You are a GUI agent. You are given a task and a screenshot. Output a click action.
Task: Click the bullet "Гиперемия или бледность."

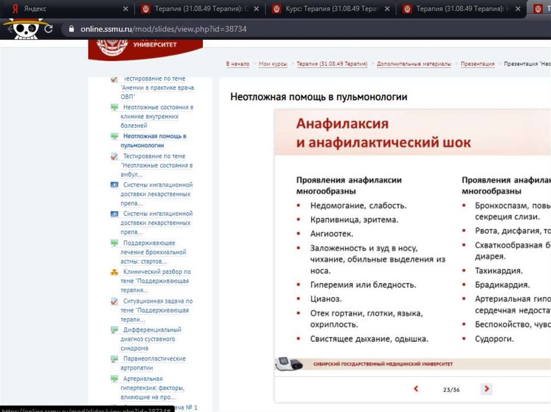(x=363, y=285)
